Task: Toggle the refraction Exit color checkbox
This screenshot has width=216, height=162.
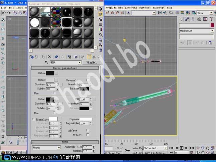Action: coord(91,108)
